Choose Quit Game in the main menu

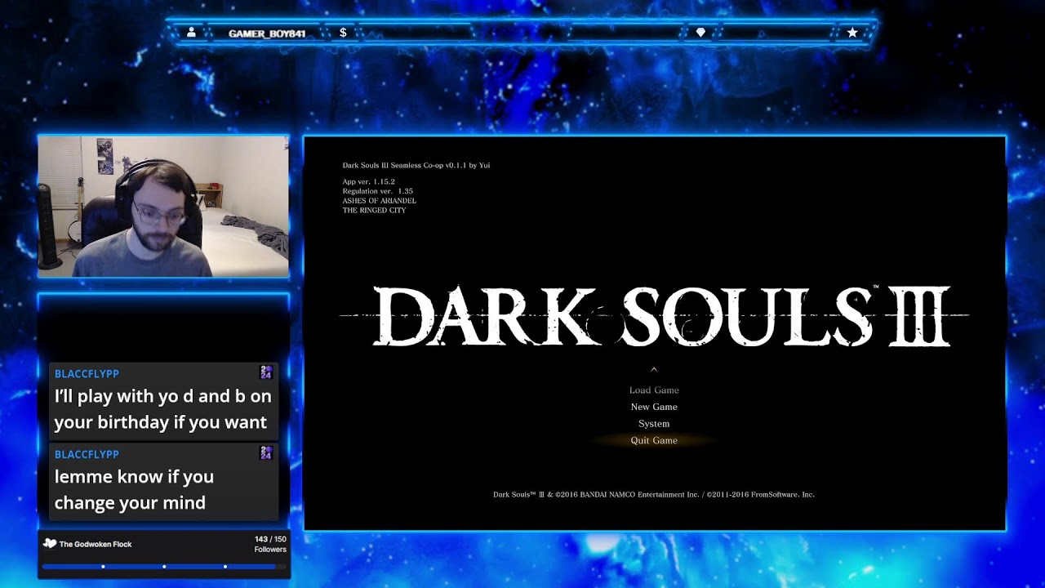point(654,440)
